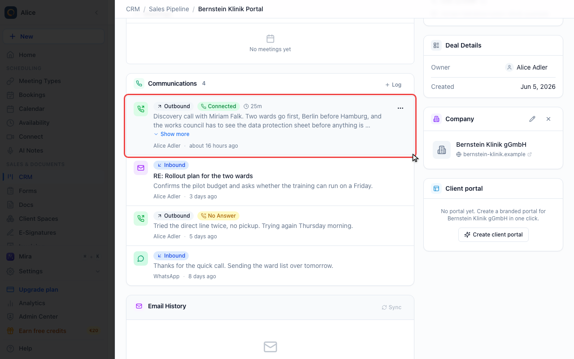
Task: Click the Deal Details header icon
Action: (x=436, y=45)
